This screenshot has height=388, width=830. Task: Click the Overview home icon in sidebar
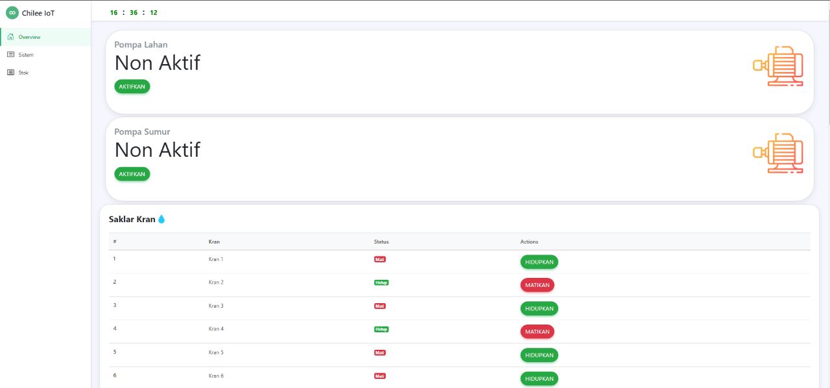10,37
